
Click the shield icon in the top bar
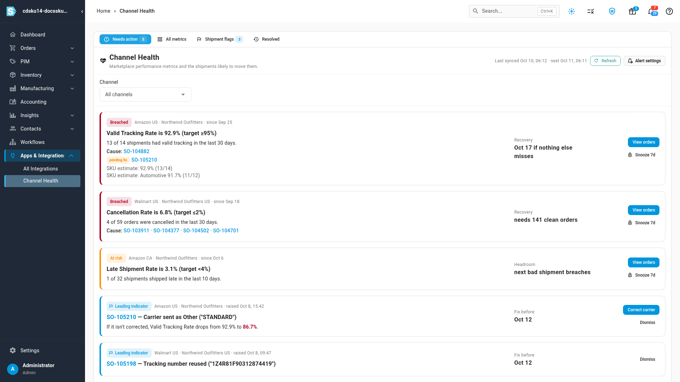612,11
